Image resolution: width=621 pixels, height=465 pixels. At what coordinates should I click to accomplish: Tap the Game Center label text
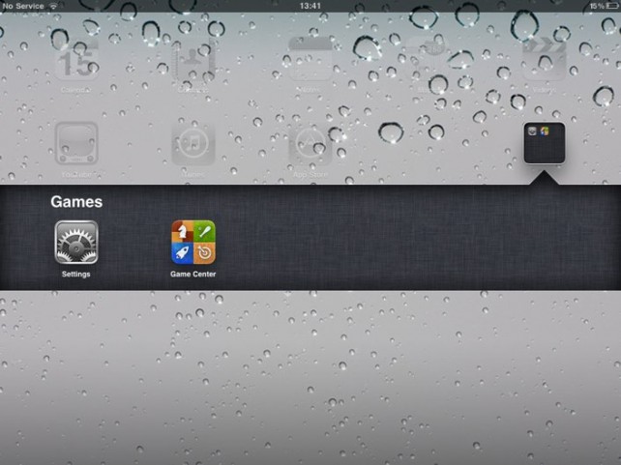click(192, 274)
